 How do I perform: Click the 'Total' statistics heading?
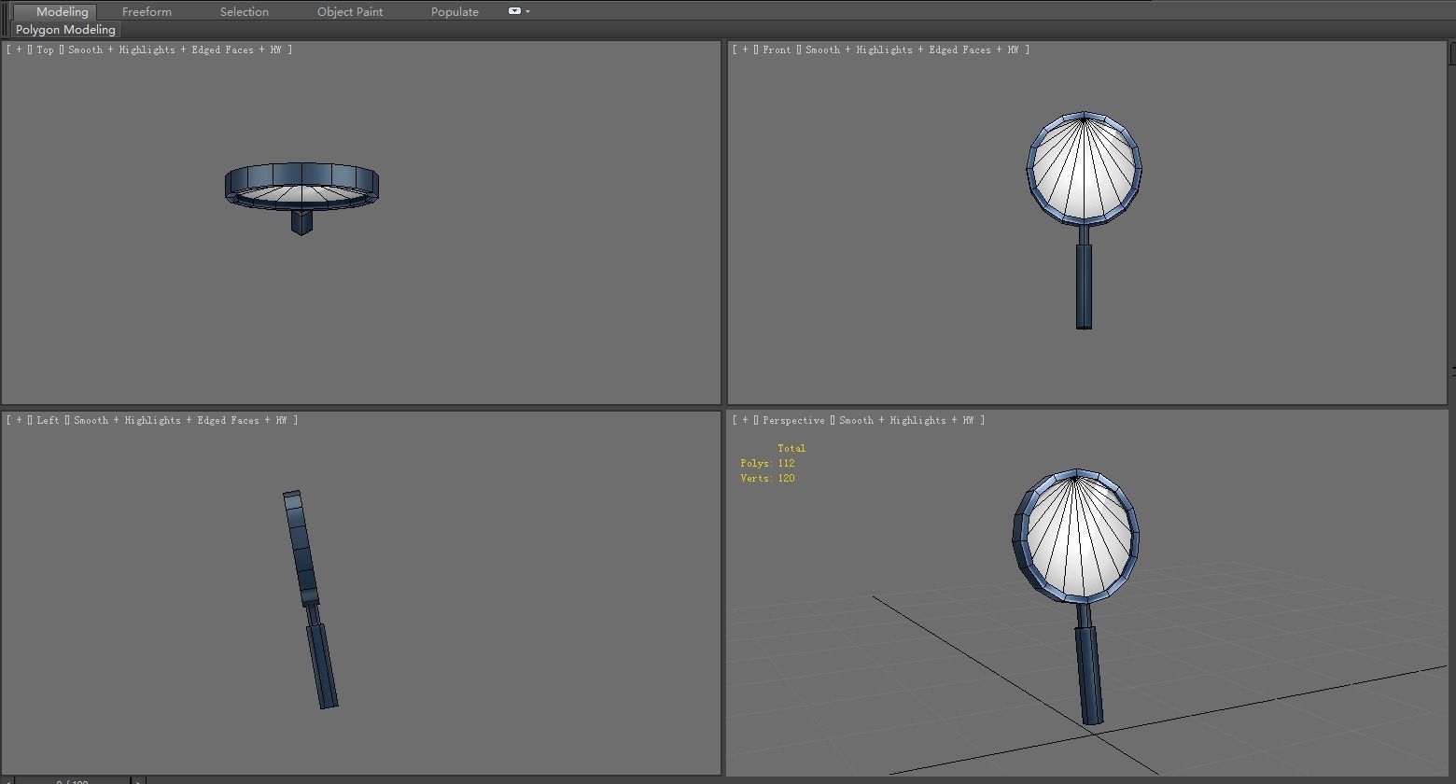(x=791, y=448)
